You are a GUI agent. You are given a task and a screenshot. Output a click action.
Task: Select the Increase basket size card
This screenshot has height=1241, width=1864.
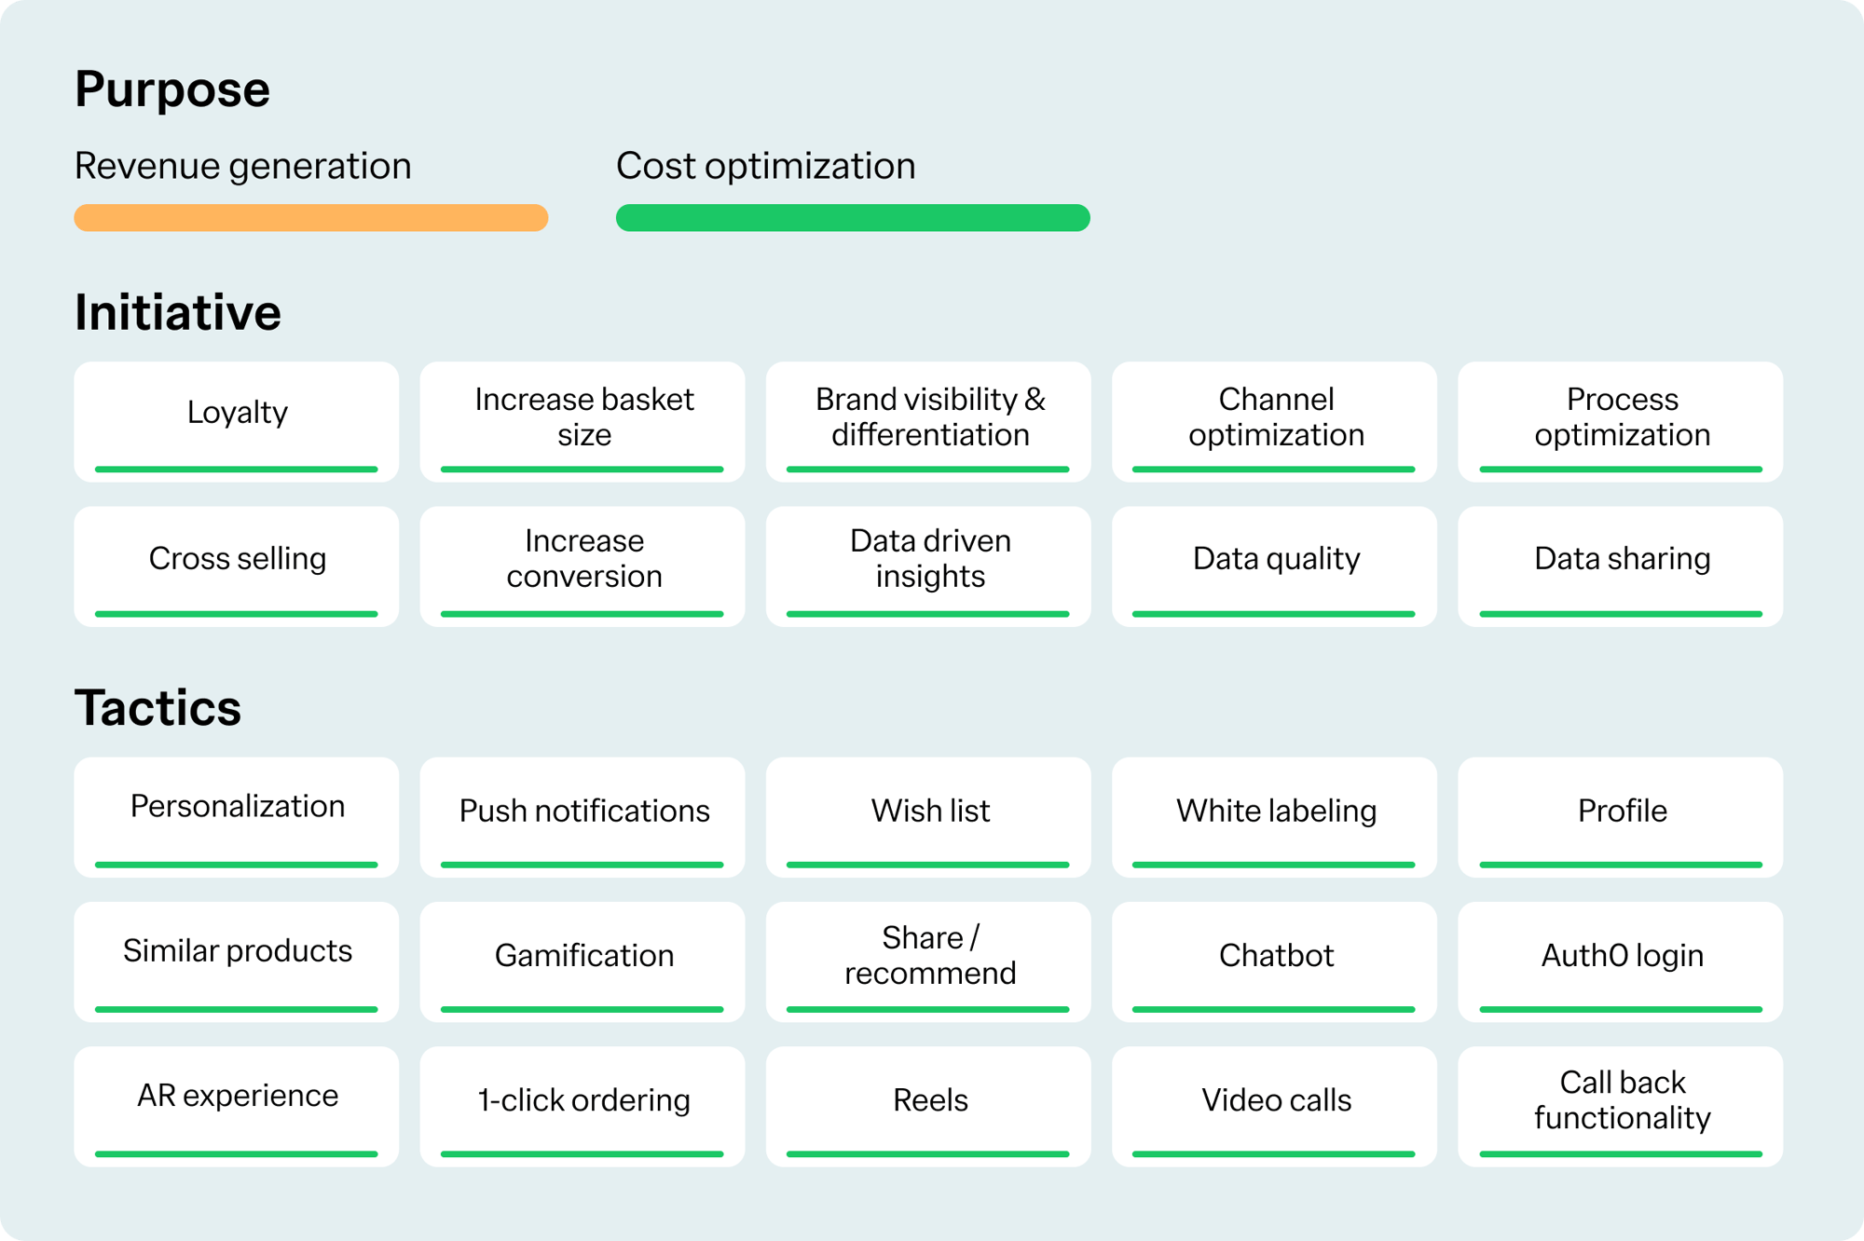point(582,421)
